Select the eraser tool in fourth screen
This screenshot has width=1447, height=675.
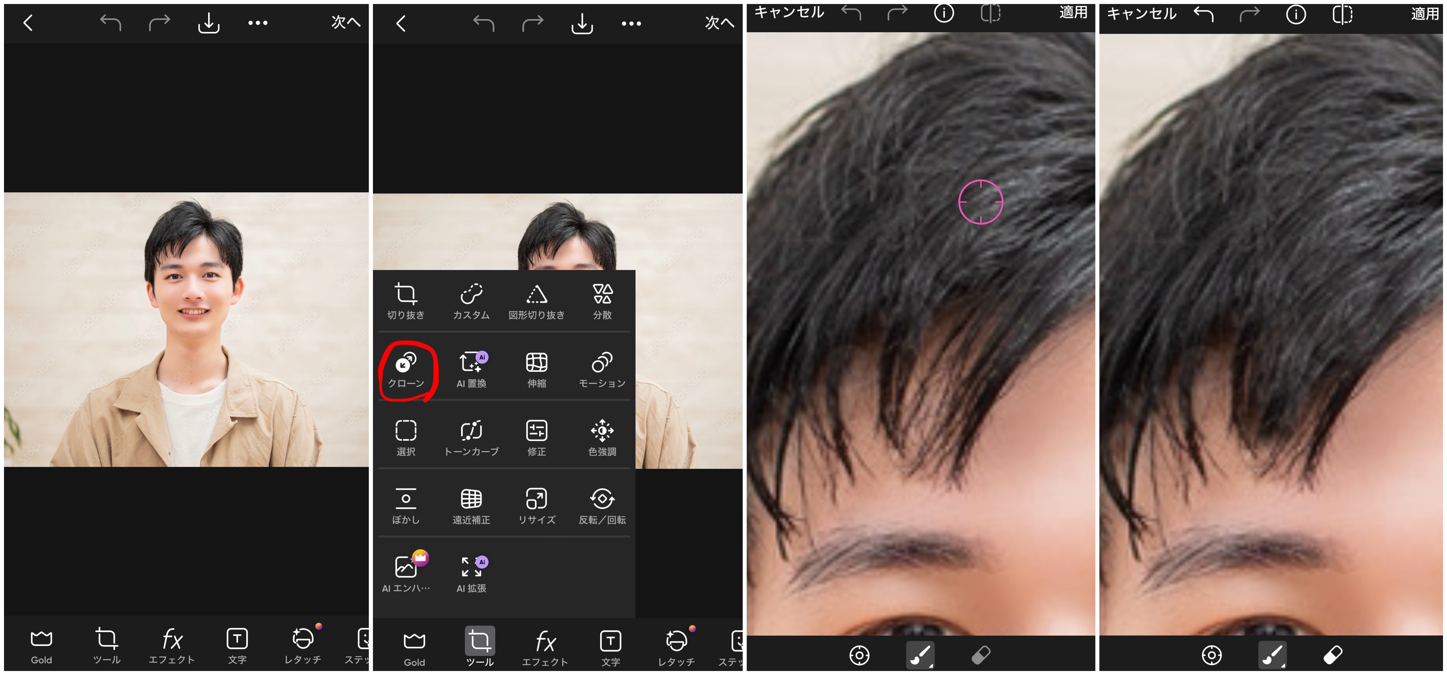pos(1333,655)
